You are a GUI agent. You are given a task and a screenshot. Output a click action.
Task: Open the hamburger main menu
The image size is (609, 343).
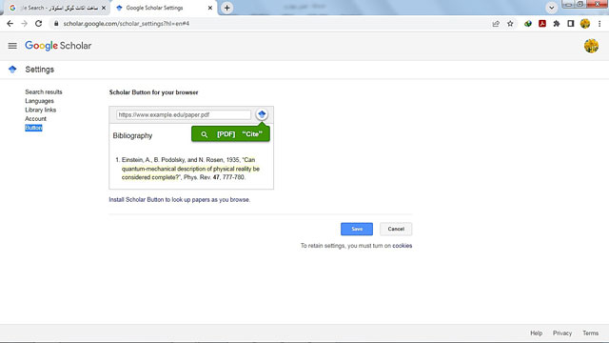point(12,46)
